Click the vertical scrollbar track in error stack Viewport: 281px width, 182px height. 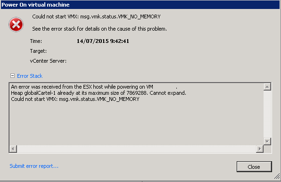pos(267,114)
